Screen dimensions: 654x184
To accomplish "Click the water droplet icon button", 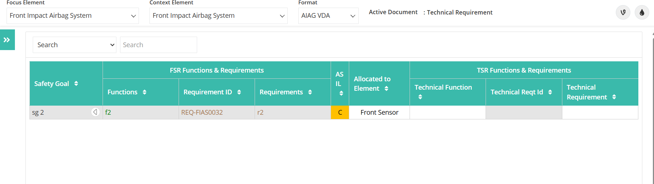I will (x=642, y=13).
